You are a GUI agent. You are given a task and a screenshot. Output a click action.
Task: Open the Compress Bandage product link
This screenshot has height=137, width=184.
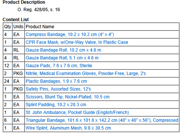click(70, 35)
